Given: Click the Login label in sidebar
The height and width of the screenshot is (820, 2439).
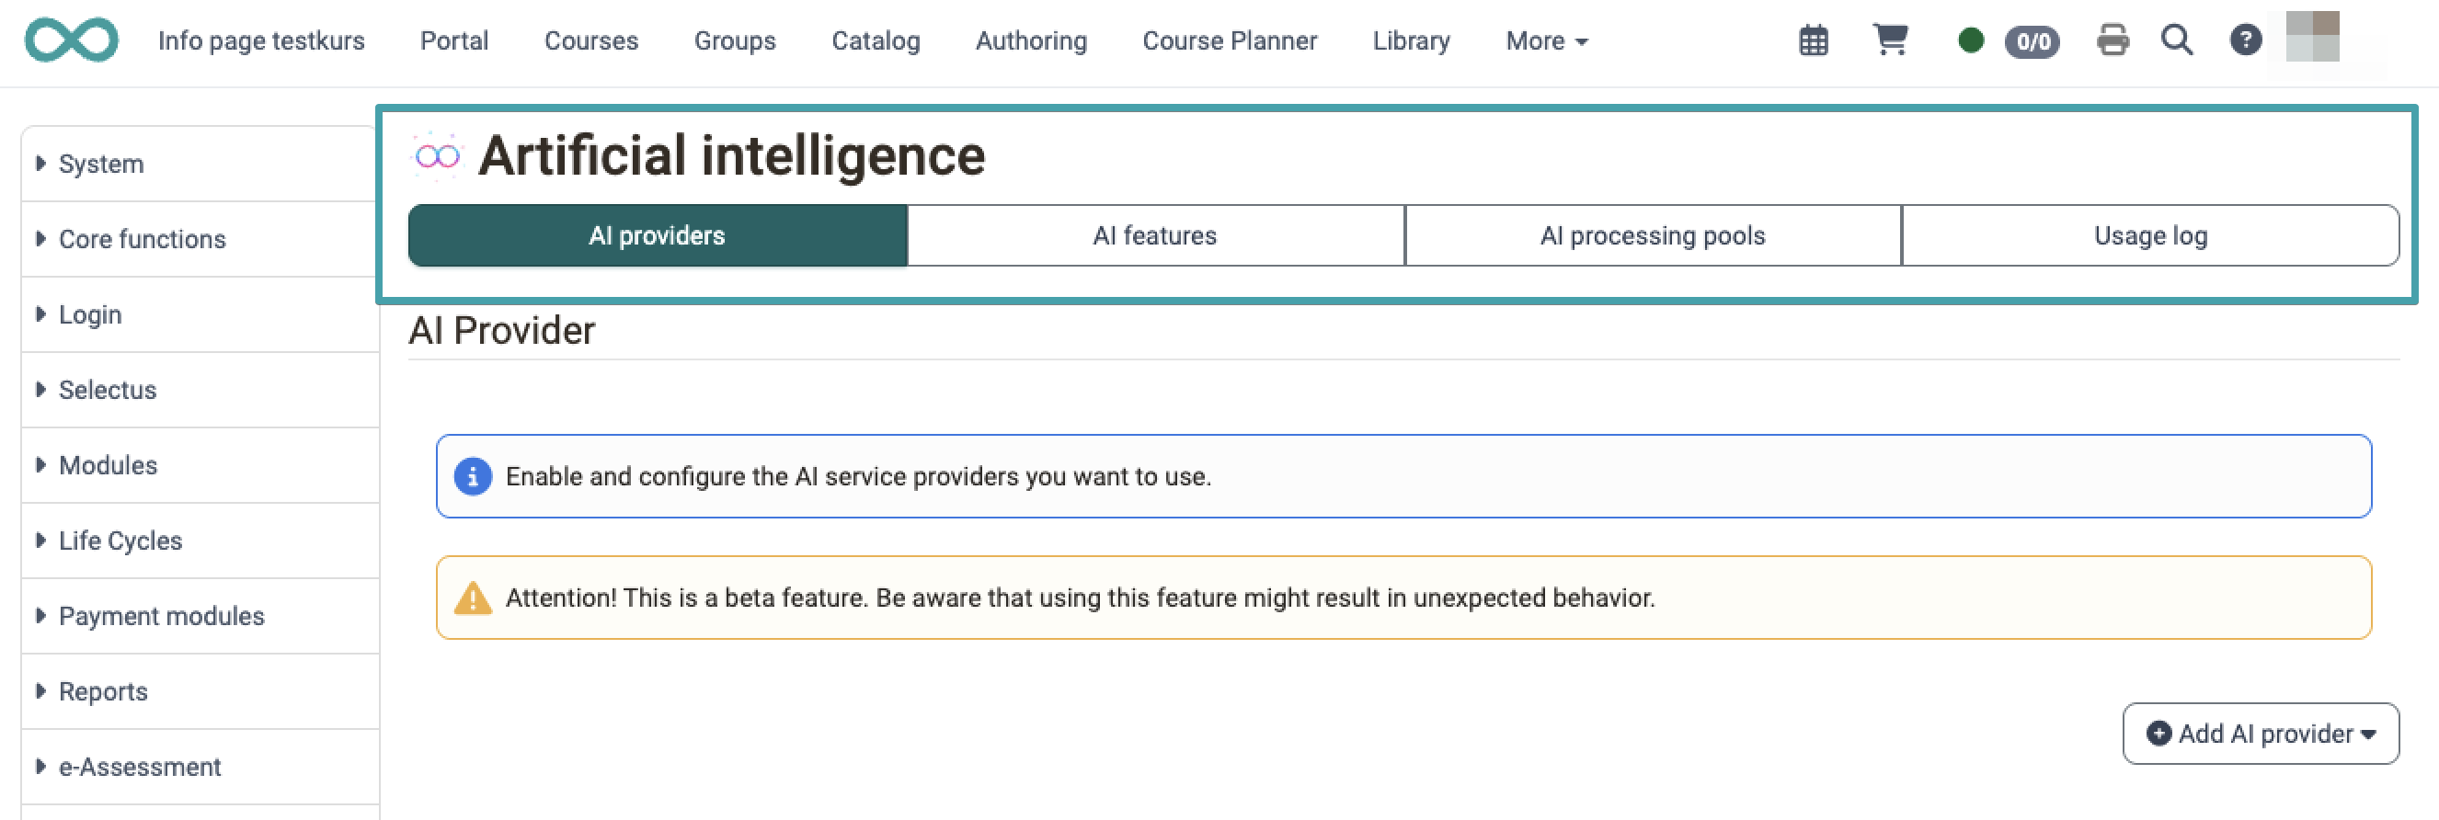Looking at the screenshot, I should click(90, 314).
